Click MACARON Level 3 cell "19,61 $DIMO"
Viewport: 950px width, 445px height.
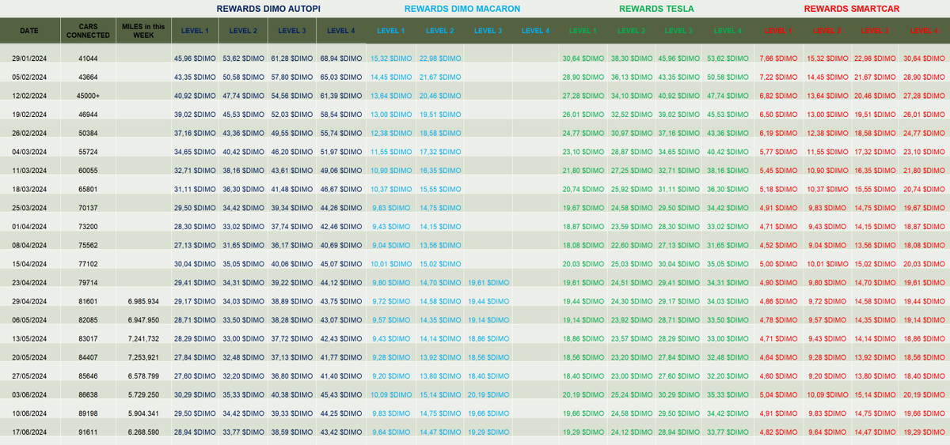(x=488, y=283)
